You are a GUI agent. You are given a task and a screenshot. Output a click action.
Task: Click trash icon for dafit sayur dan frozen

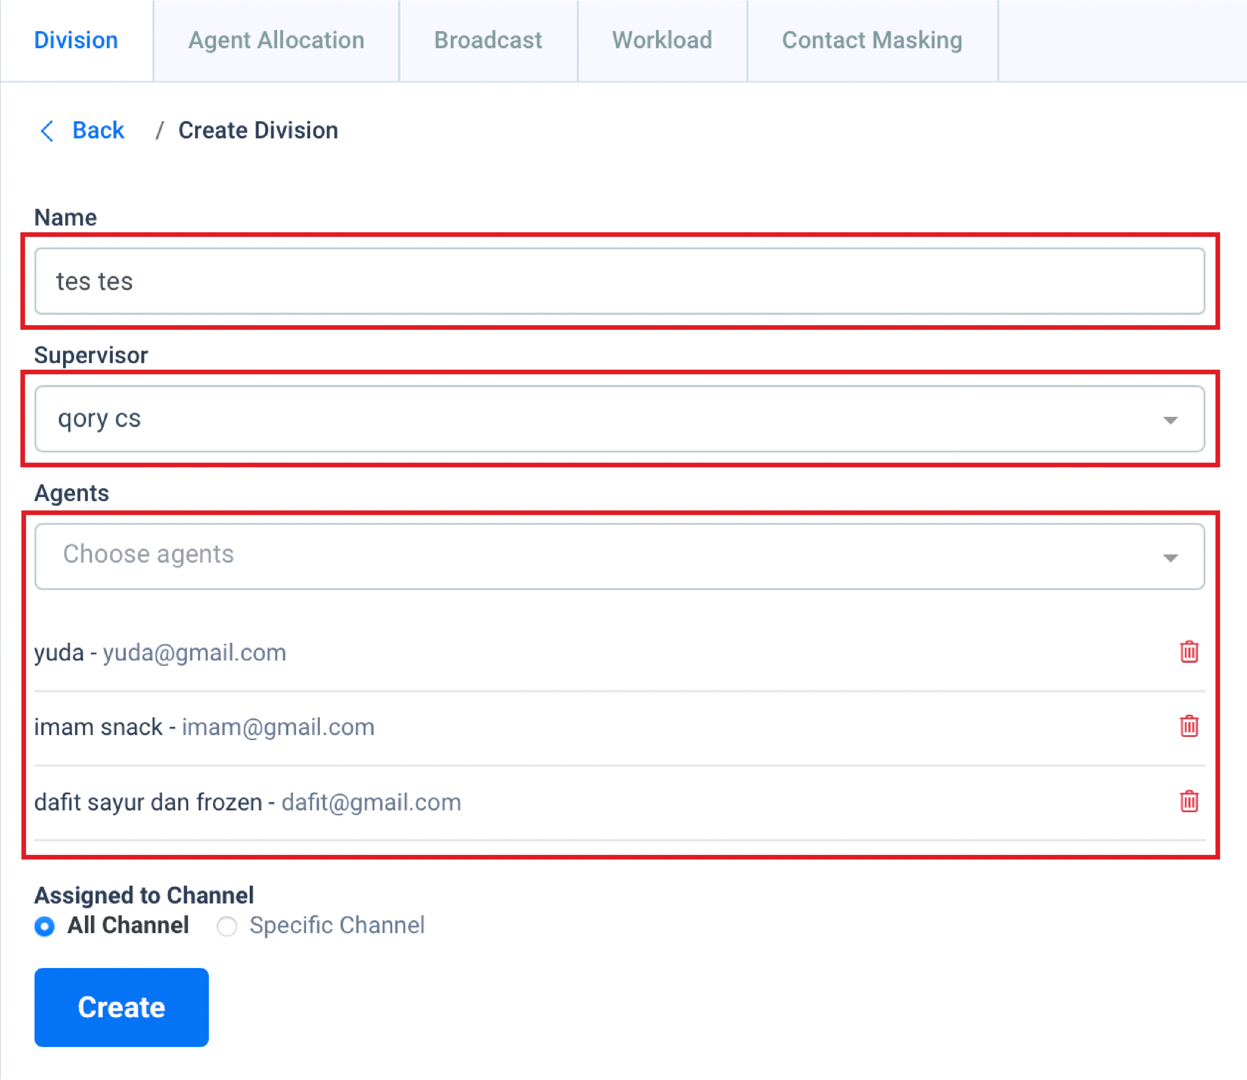pyautogui.click(x=1188, y=801)
